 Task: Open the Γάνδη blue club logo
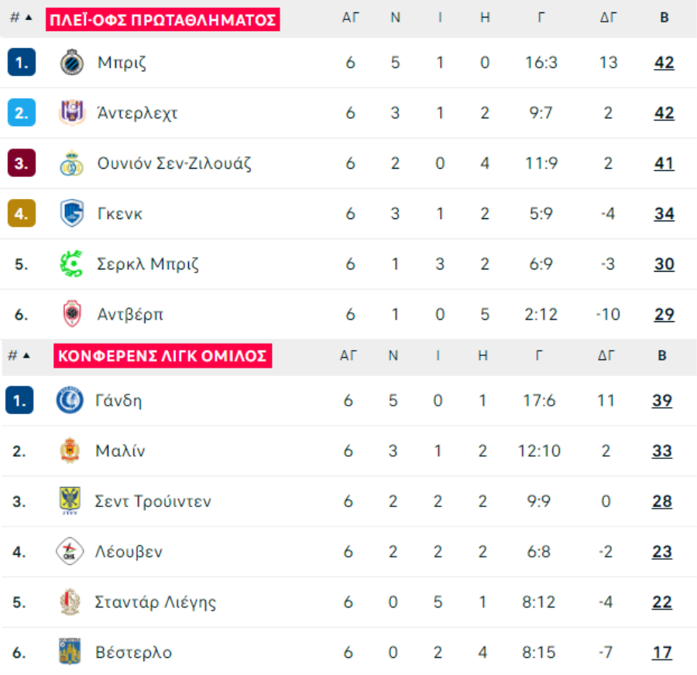coord(70,400)
